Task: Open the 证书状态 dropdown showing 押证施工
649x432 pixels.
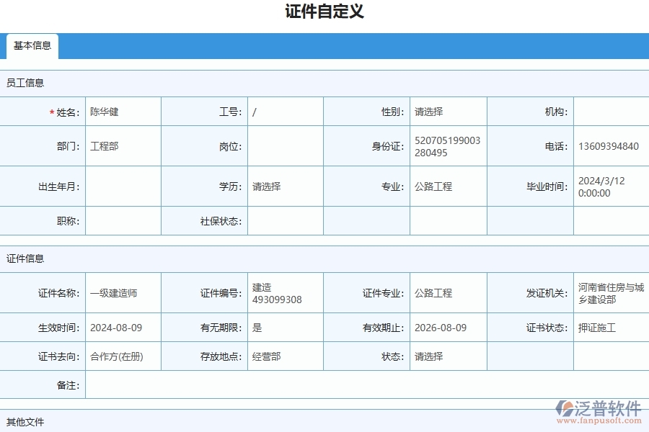Action: [609, 327]
